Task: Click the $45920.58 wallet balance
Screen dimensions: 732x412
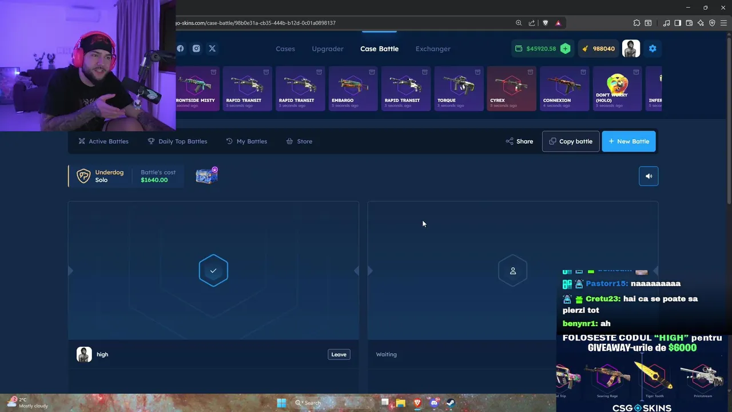Action: pos(541,49)
